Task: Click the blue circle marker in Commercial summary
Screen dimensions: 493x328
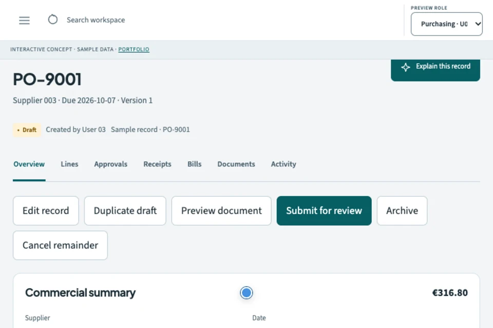Action: 246,293
